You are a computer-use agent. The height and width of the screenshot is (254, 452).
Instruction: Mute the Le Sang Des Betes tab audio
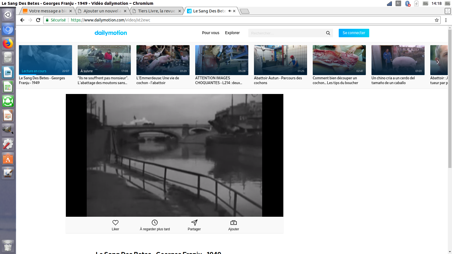[x=230, y=11]
